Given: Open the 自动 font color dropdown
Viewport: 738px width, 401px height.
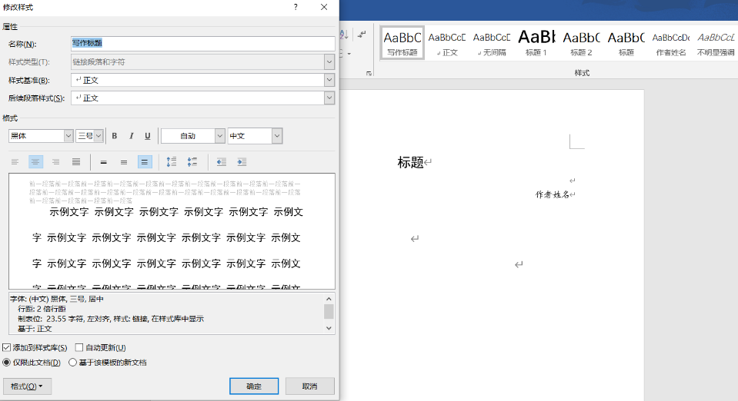Looking at the screenshot, I should (220, 136).
